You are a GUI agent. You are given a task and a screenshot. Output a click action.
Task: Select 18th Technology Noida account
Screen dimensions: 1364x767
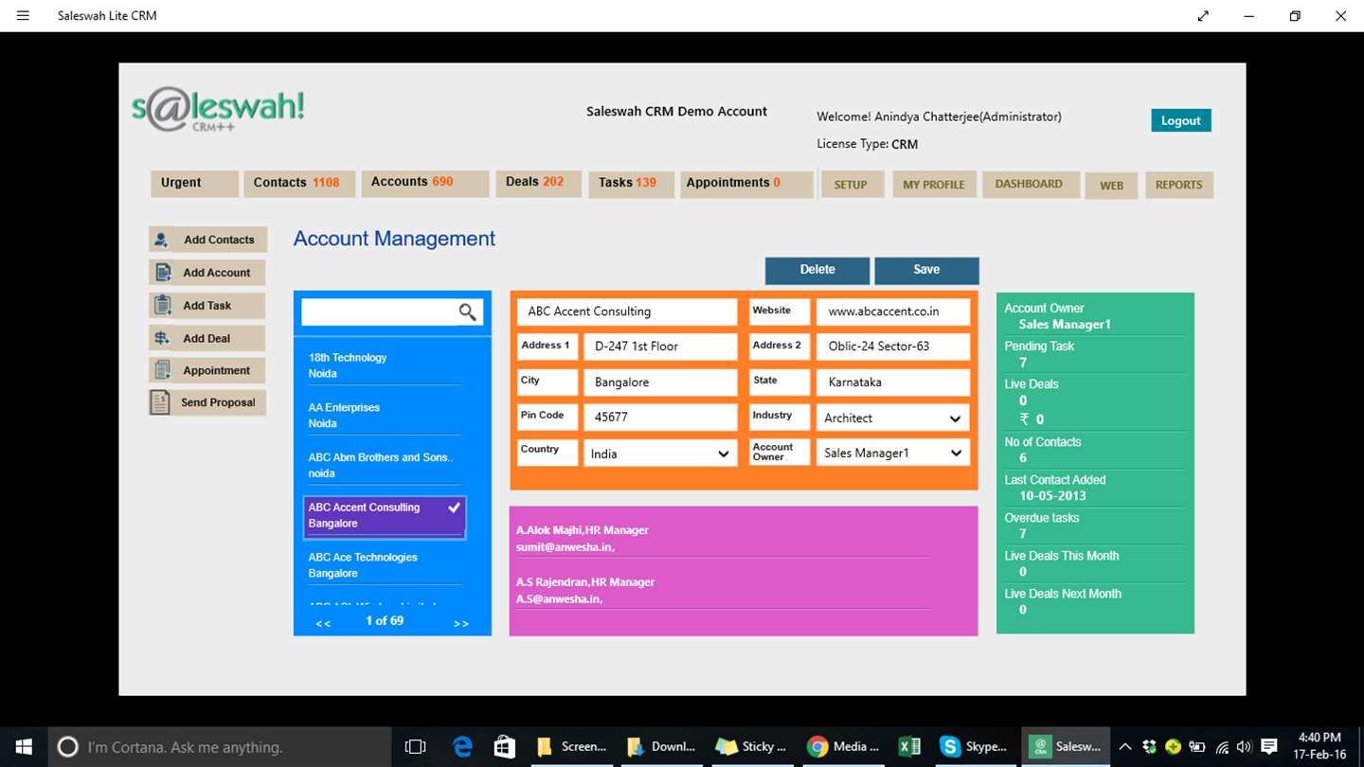coord(384,366)
